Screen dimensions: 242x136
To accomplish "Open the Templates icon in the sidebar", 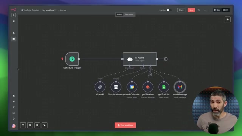I will coord(14,102).
